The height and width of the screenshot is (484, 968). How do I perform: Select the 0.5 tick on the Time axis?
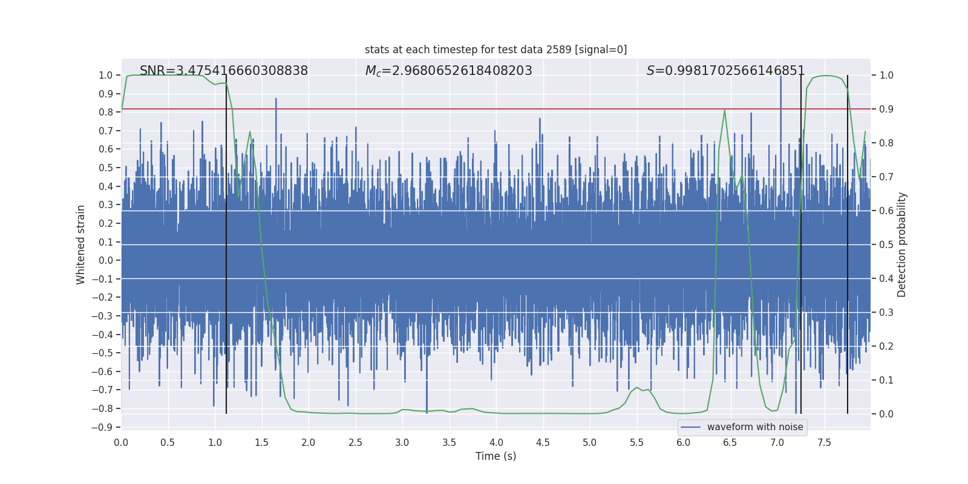click(168, 442)
